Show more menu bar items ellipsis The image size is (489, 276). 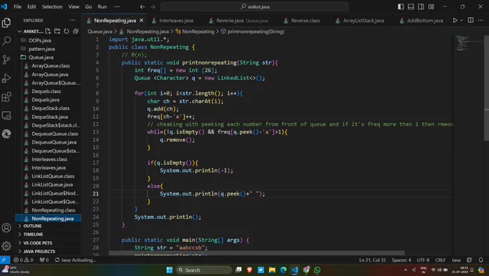tap(117, 6)
